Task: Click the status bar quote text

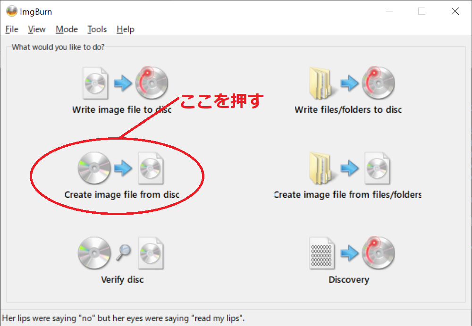Action: click(123, 318)
